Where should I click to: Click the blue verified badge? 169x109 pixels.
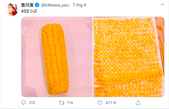click(37, 5)
